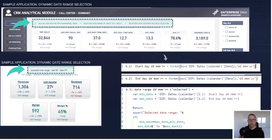Click the 'var max_date' code line
Screen dimensions: 272x140
(x=186, y=99)
